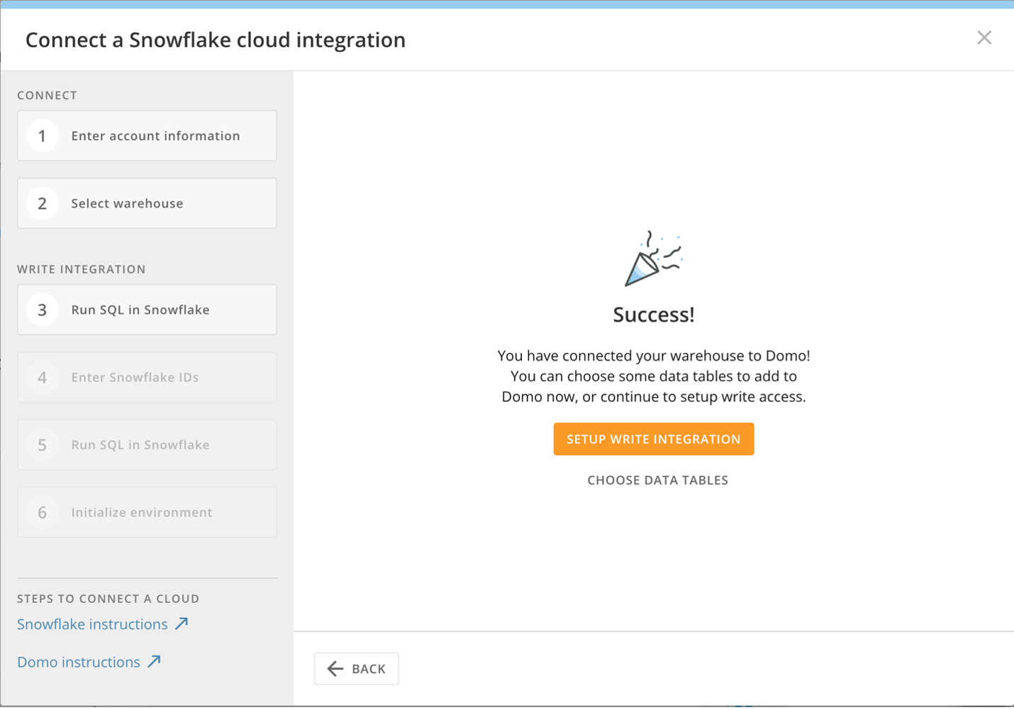Click the step 3 number circle

(x=43, y=310)
